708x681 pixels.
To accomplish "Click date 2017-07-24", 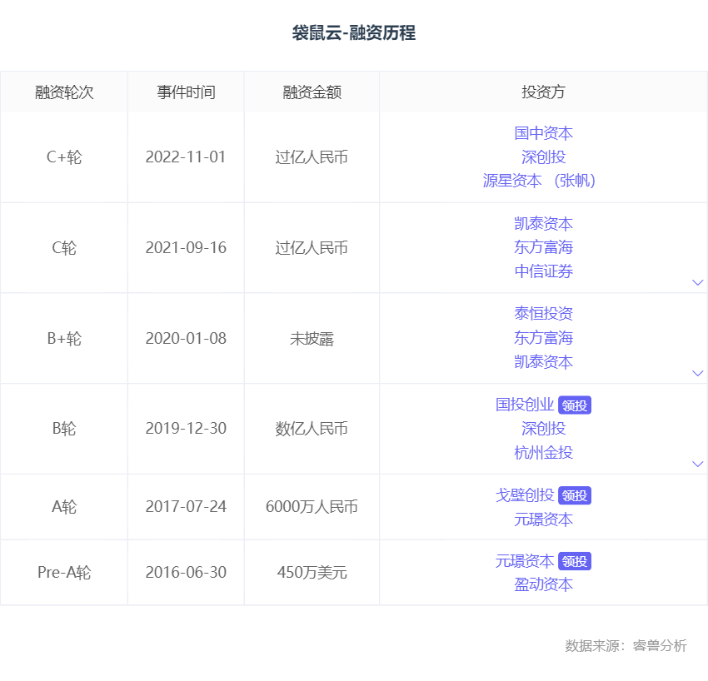I will pos(186,507).
